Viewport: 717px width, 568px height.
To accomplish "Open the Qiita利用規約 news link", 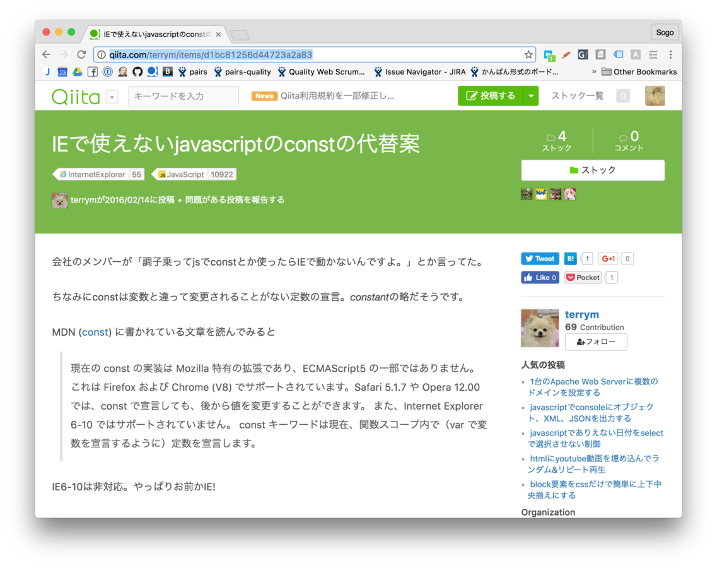I will pos(337,96).
